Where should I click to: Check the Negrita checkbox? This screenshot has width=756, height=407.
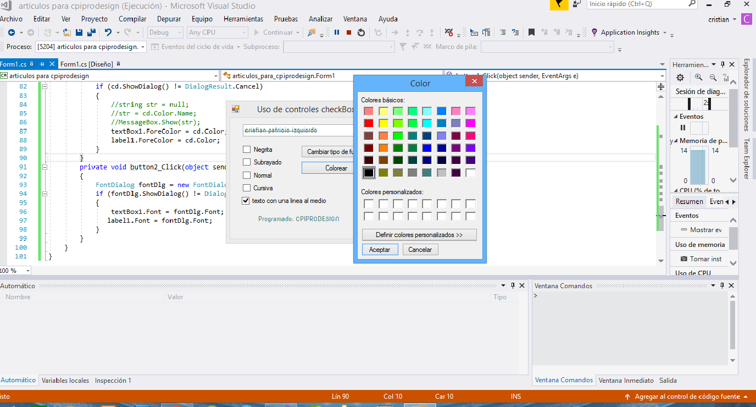(x=247, y=149)
